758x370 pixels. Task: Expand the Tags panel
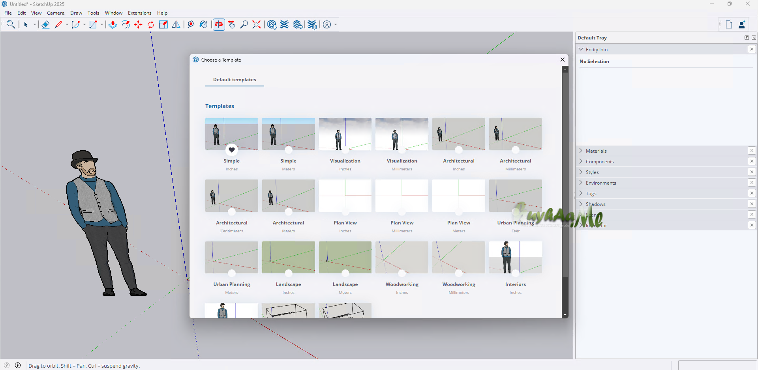coord(581,193)
